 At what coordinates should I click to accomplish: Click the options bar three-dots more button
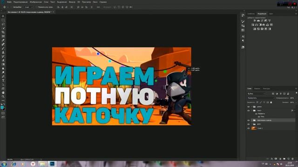pos(98,7)
